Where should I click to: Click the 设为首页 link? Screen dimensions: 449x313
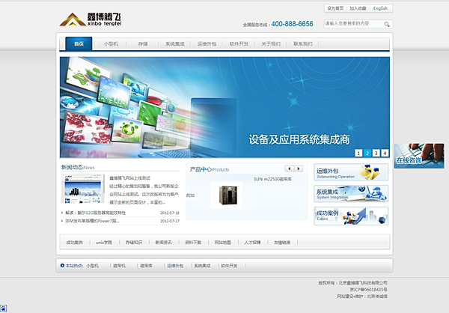[x=335, y=8]
